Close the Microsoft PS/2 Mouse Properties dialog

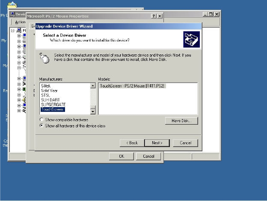160,16
